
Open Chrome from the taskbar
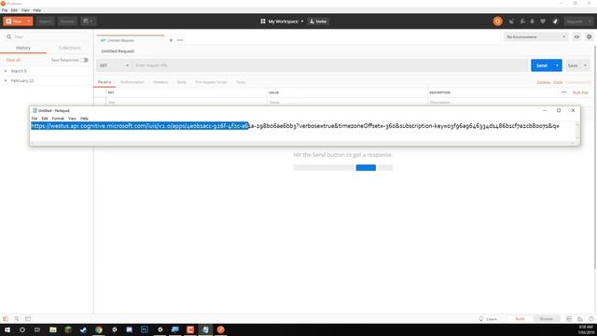point(99,329)
